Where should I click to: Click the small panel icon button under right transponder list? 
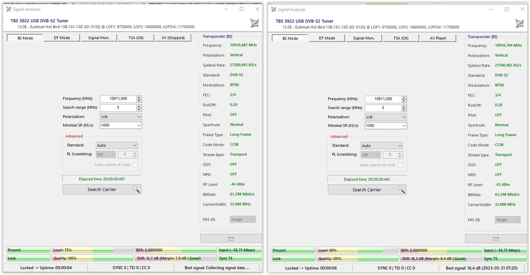tap(496, 239)
